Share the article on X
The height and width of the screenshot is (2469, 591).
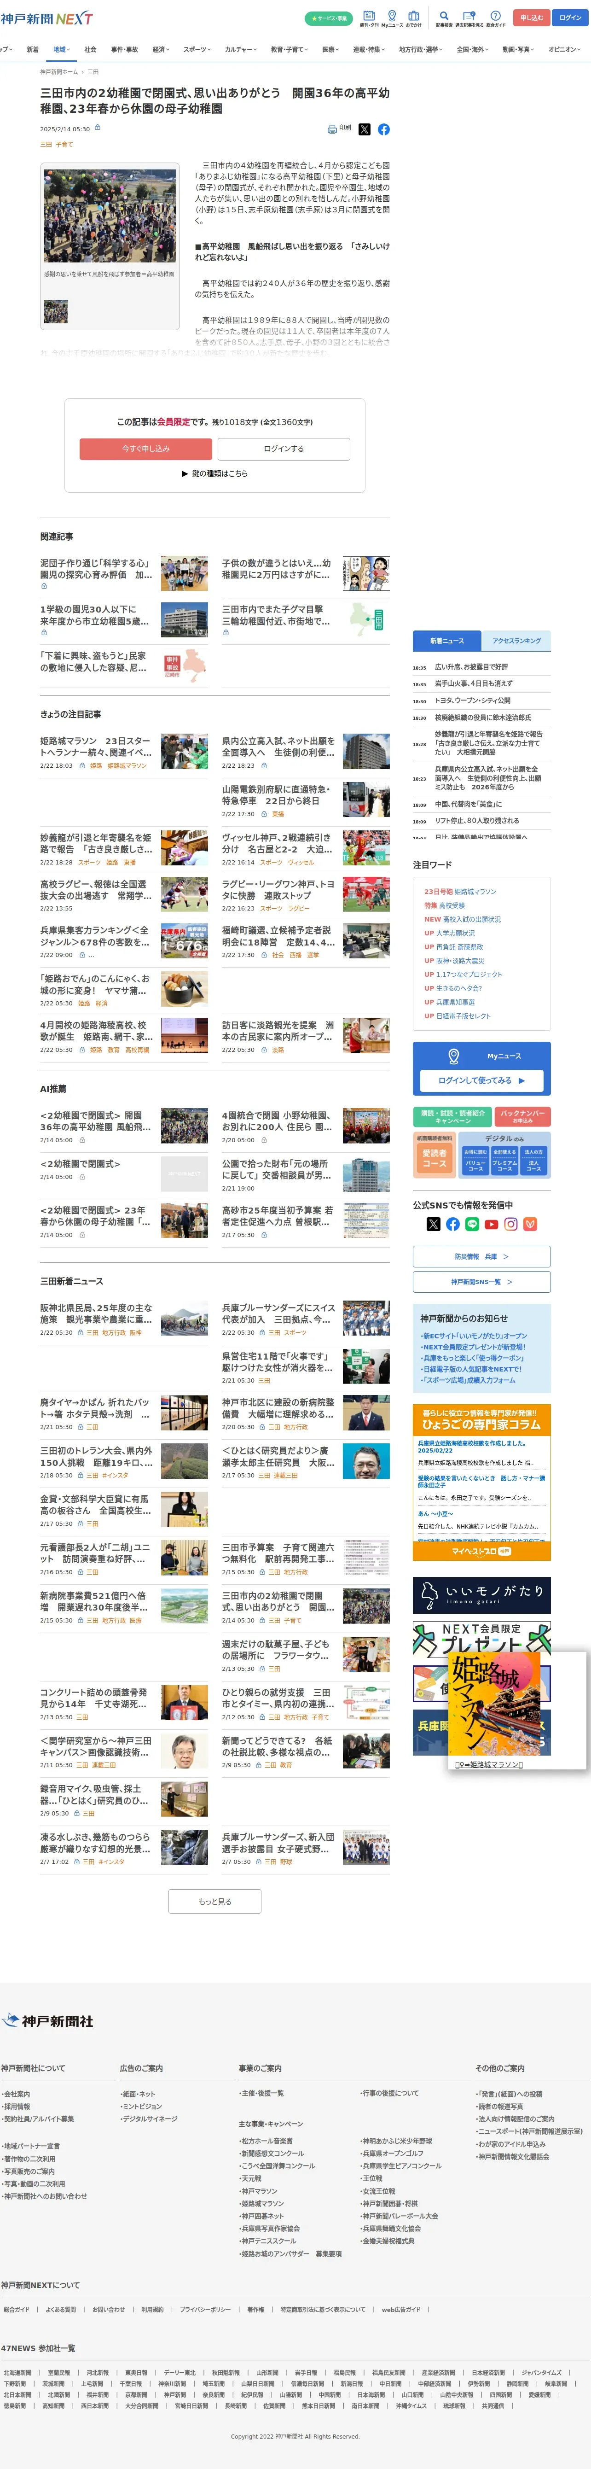point(364,129)
